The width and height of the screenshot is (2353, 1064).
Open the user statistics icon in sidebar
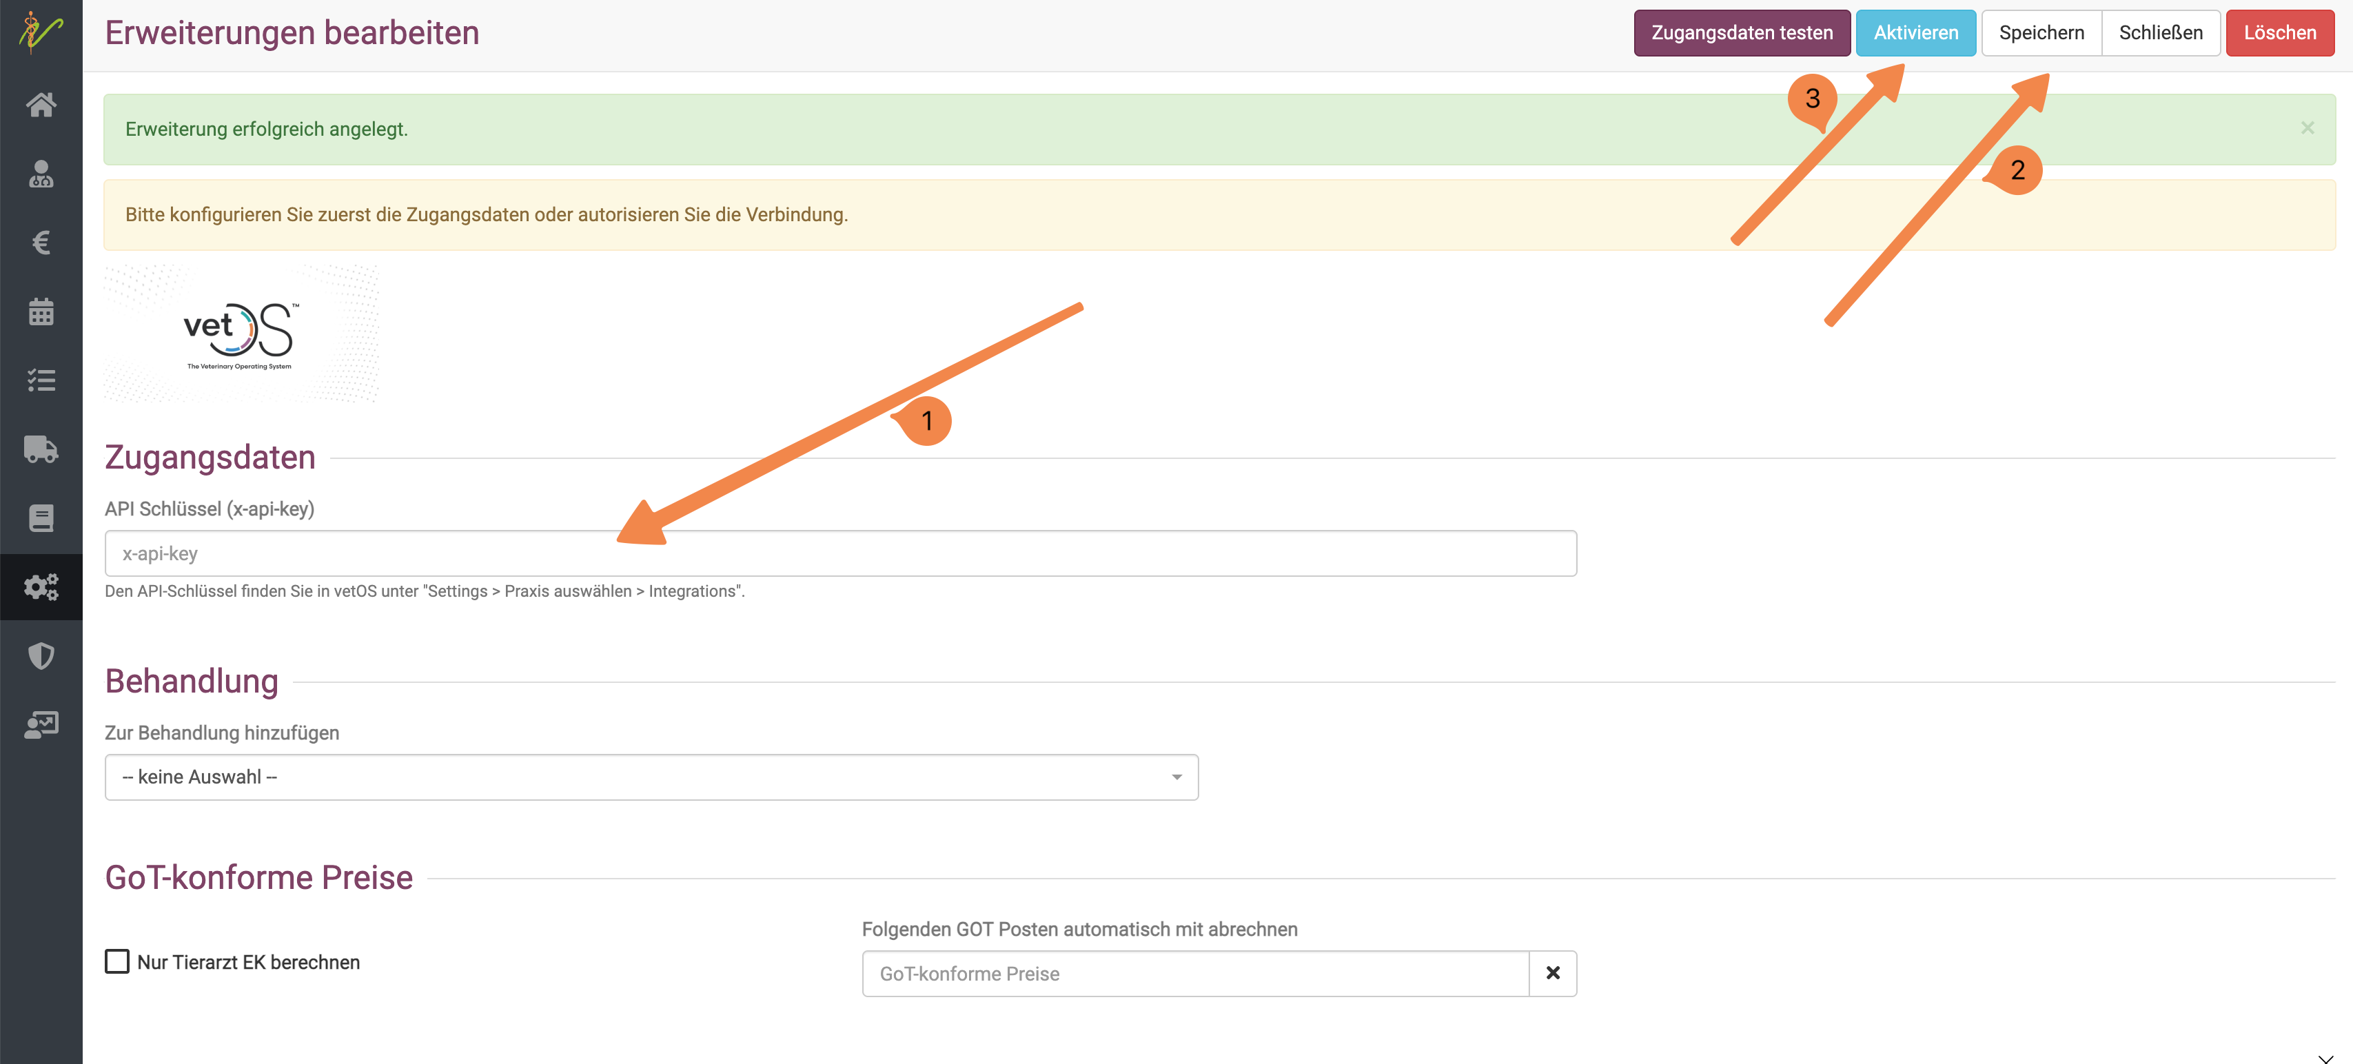coord(41,725)
